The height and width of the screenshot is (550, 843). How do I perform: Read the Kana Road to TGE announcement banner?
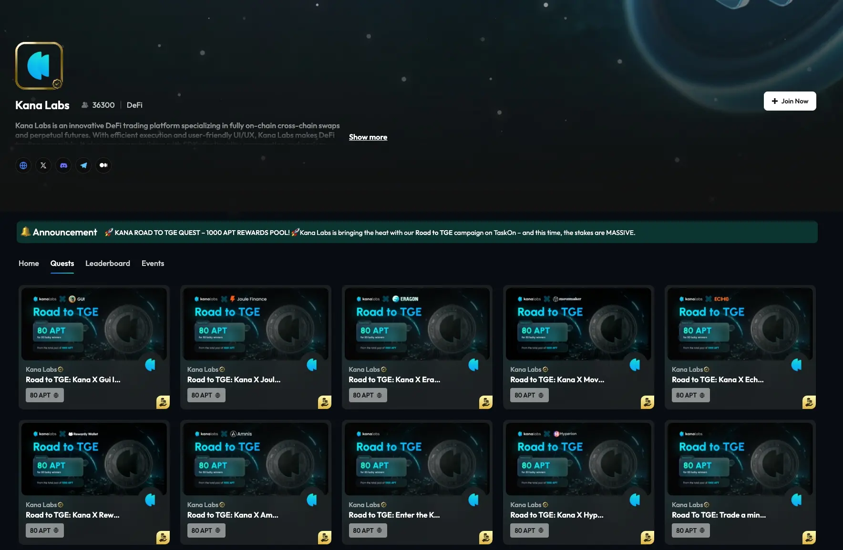point(374,233)
